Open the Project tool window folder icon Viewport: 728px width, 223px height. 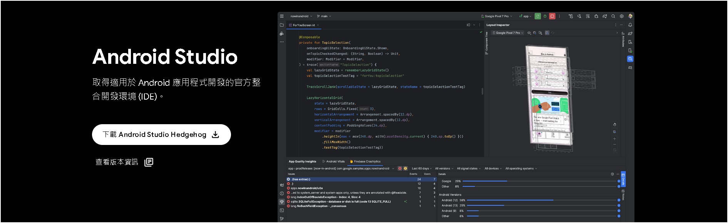coord(282,25)
